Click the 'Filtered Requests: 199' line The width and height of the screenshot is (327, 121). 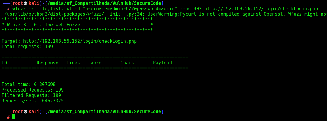31,95
